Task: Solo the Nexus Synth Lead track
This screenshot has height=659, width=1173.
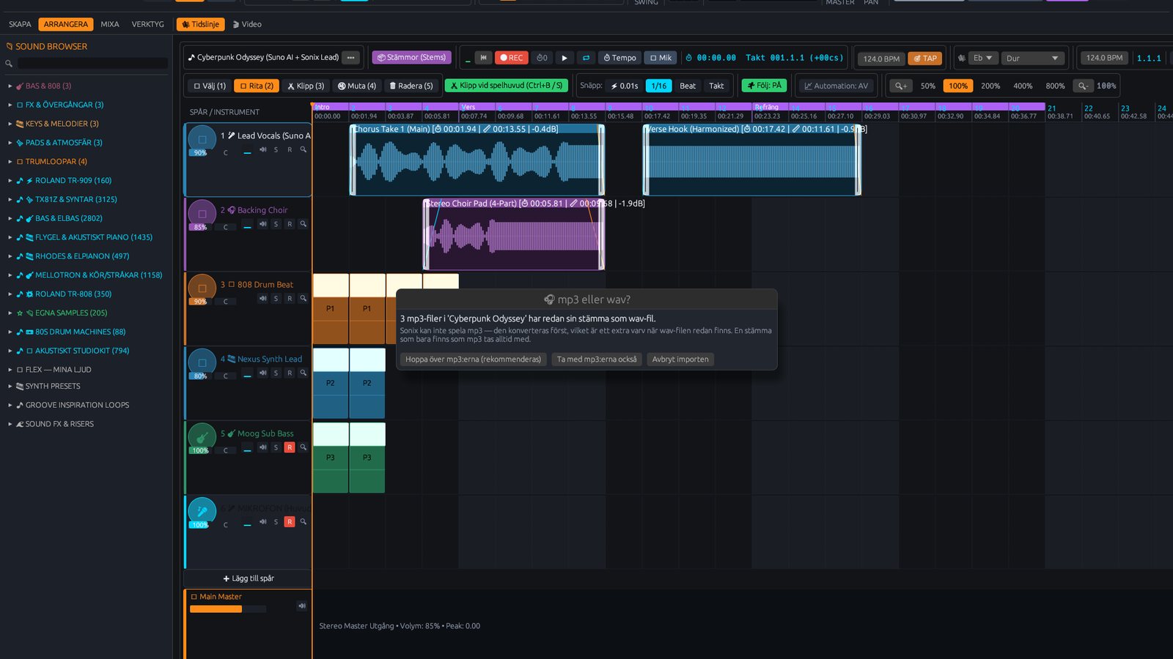Action: pyautogui.click(x=276, y=373)
